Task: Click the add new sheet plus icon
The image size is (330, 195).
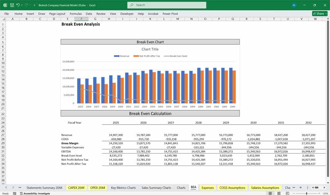Action: click(x=300, y=187)
